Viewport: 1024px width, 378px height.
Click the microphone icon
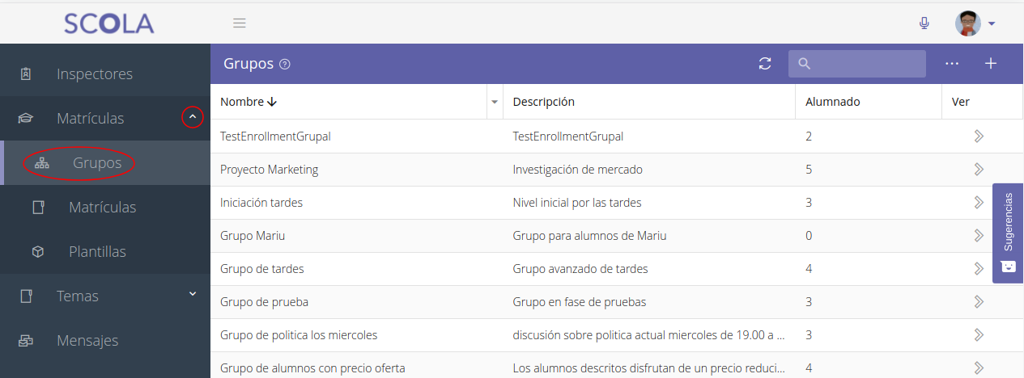click(x=924, y=23)
